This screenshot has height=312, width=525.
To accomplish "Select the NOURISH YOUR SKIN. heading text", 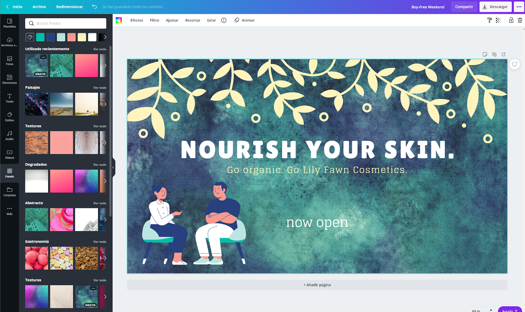I will click(318, 150).
